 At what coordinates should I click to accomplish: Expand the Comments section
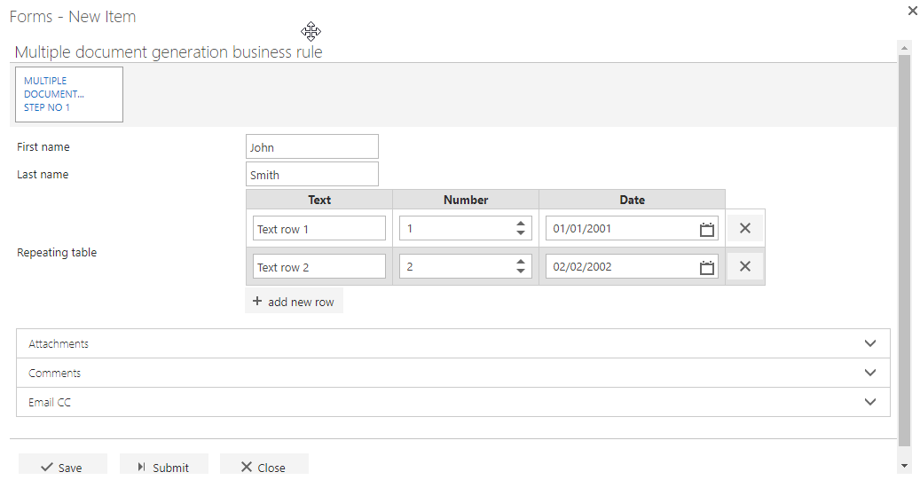tap(453, 373)
